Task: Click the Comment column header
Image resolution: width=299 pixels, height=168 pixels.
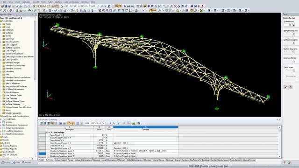Action: 145,130
